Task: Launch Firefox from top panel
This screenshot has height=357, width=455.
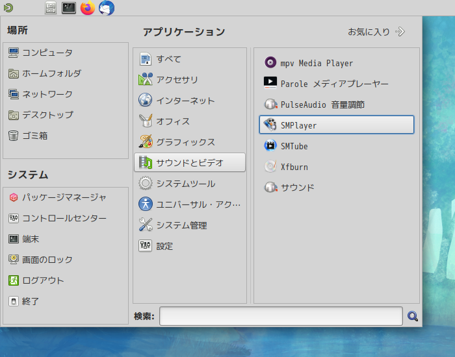Action: coord(88,8)
